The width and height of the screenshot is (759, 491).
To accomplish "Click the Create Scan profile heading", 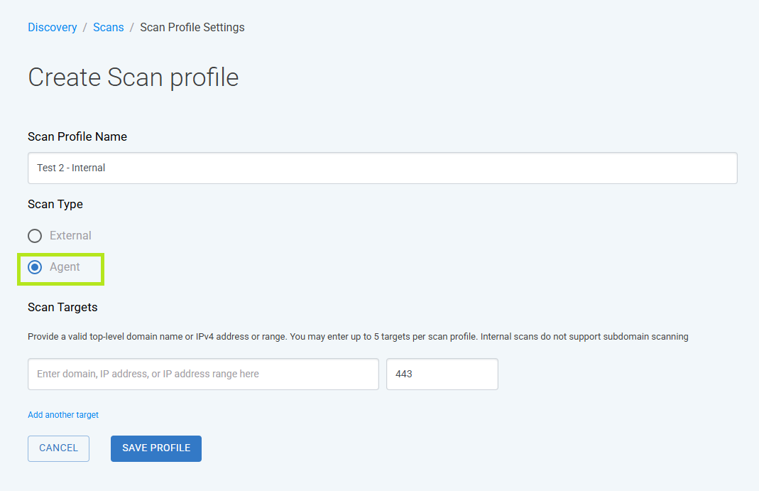I will click(133, 77).
